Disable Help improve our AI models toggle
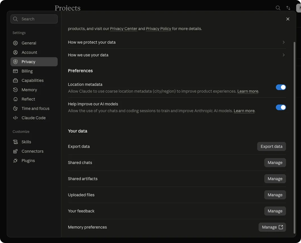This screenshot has width=301, height=243. tap(281, 107)
